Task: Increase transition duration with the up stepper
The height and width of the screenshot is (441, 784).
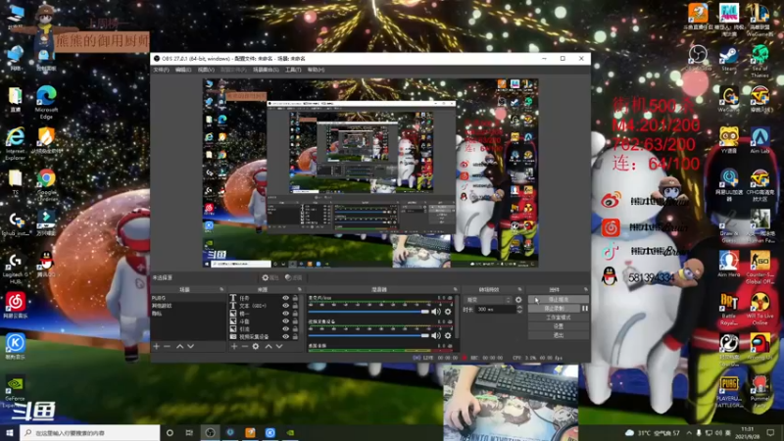Action: pyautogui.click(x=519, y=308)
